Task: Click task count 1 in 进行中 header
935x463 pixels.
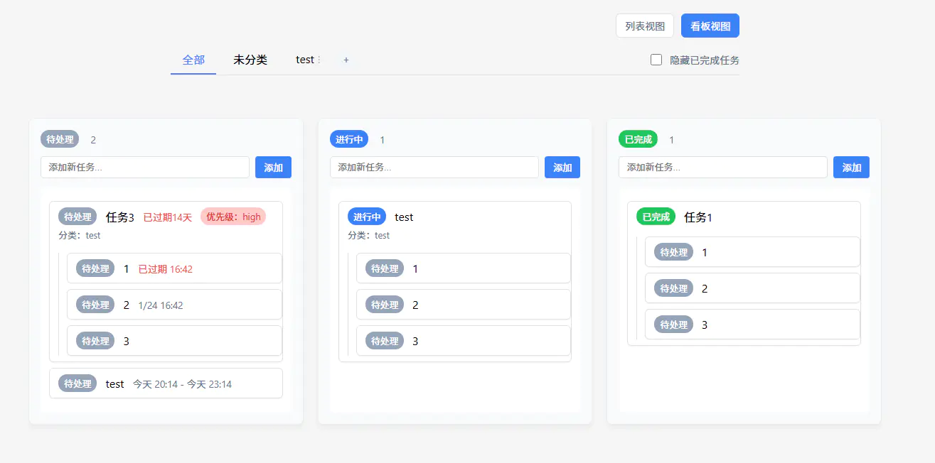Action: 383,140
